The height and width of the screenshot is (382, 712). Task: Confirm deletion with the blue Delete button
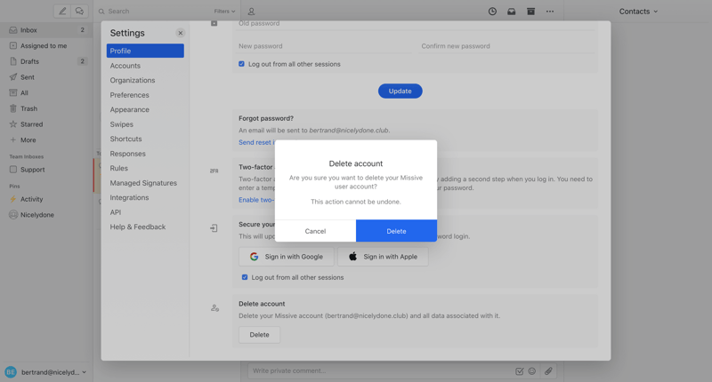pyautogui.click(x=396, y=231)
